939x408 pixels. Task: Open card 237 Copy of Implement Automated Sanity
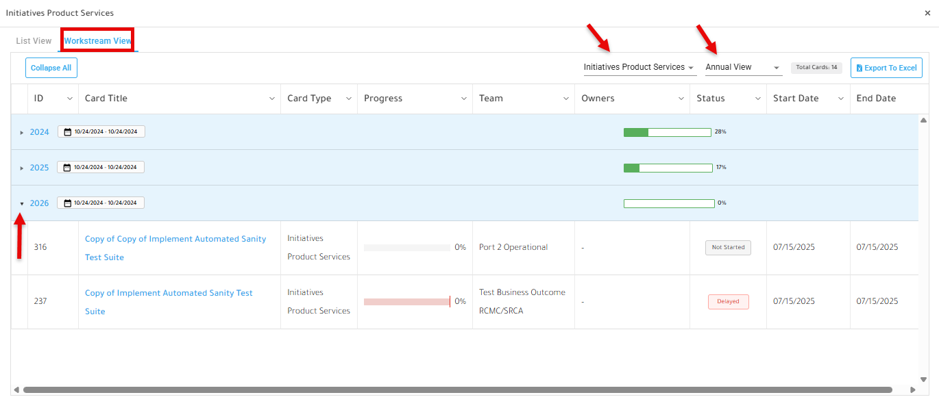169,302
